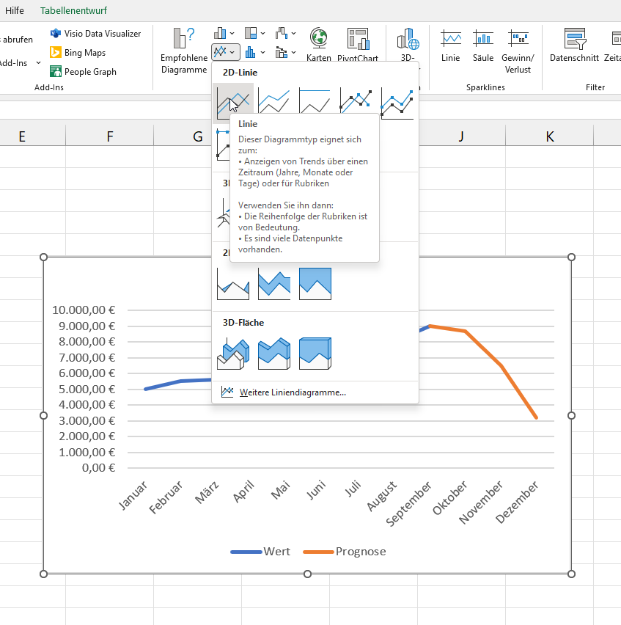This screenshot has height=625, width=621.
Task: Select column F header
Action: point(109,136)
